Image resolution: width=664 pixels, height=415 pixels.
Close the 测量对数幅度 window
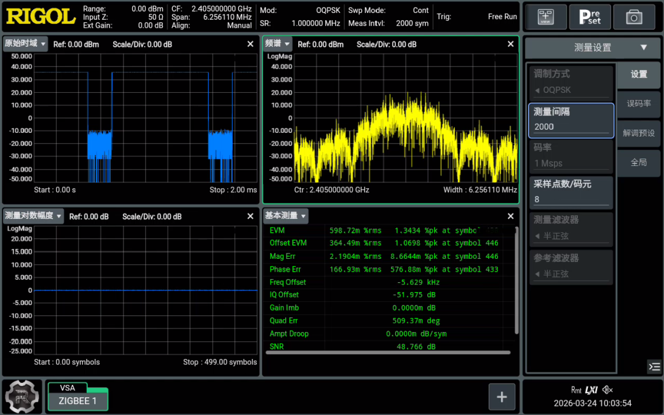(250, 216)
